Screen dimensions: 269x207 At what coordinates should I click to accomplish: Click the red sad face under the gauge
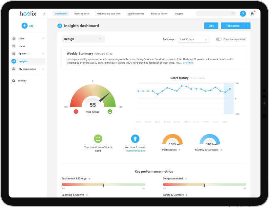point(76,112)
